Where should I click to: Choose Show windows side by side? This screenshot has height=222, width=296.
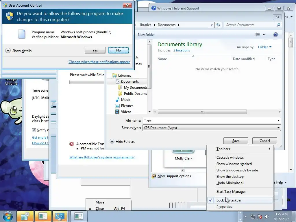[240, 170]
